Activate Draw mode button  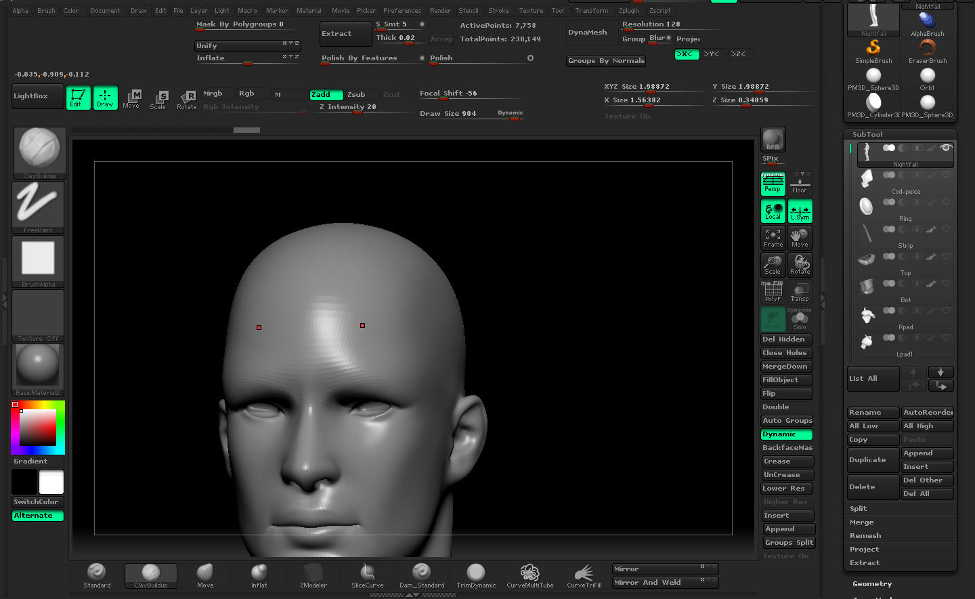(x=105, y=98)
